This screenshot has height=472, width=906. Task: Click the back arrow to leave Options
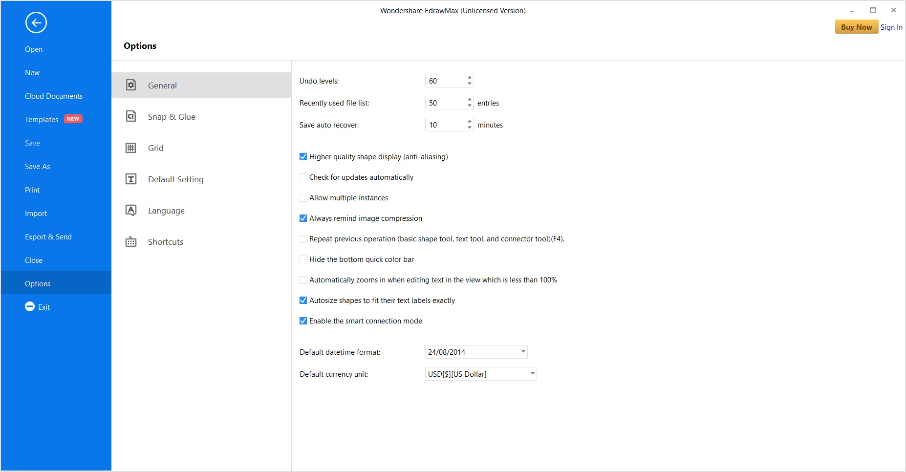[36, 22]
